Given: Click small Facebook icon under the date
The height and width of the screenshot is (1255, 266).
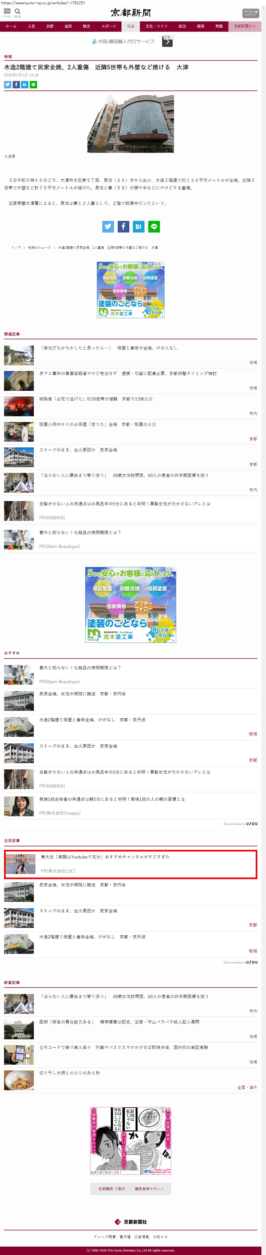Looking at the screenshot, I should [x=16, y=85].
